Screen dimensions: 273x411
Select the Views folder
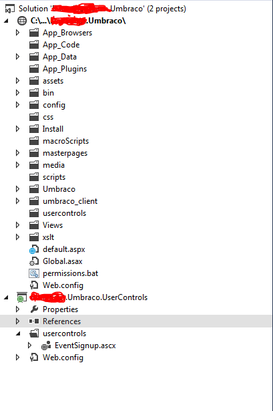click(x=53, y=225)
